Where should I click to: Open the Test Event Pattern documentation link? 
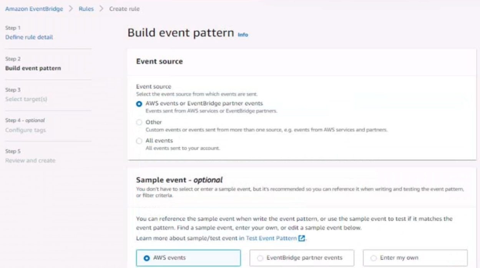coord(271,238)
